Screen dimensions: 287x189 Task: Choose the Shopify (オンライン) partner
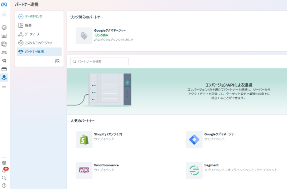pos(108,134)
